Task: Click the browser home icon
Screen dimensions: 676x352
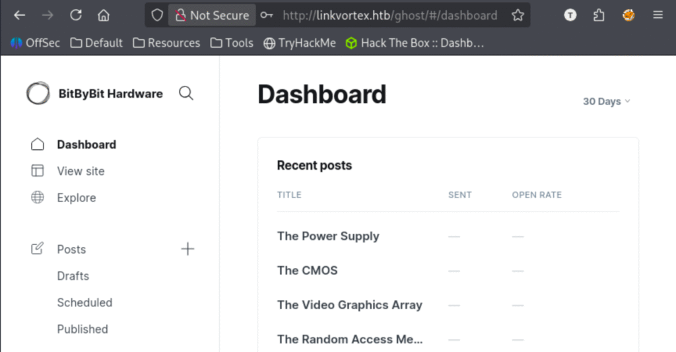Action: pos(104,15)
